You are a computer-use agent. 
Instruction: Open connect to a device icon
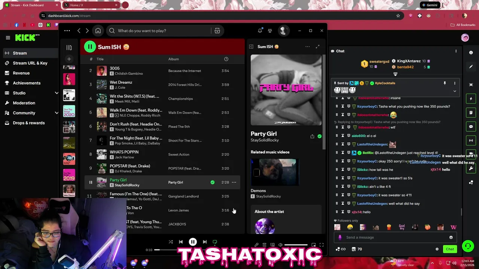272,245
